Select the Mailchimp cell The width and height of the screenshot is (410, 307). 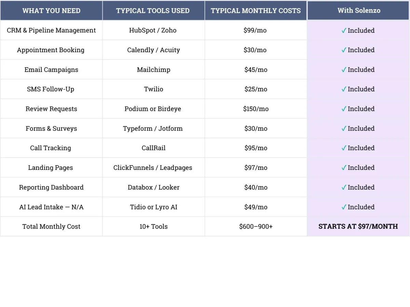[153, 70]
